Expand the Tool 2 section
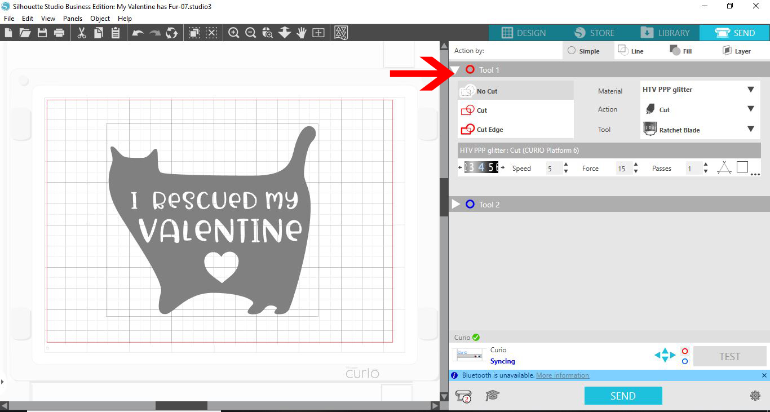Image resolution: width=770 pixels, height=412 pixels. 457,204
